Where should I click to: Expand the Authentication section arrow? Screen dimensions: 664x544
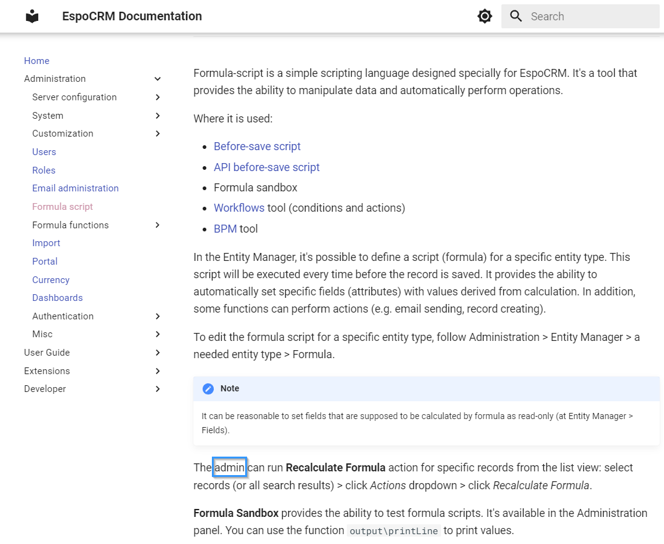[158, 316]
